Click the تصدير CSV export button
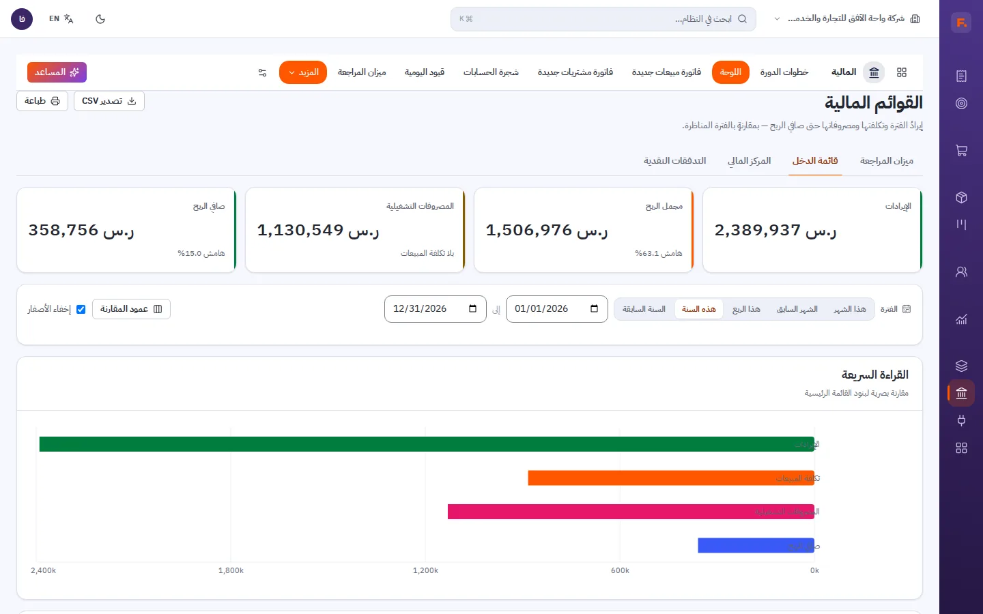The height and width of the screenshot is (614, 983). 109,101
